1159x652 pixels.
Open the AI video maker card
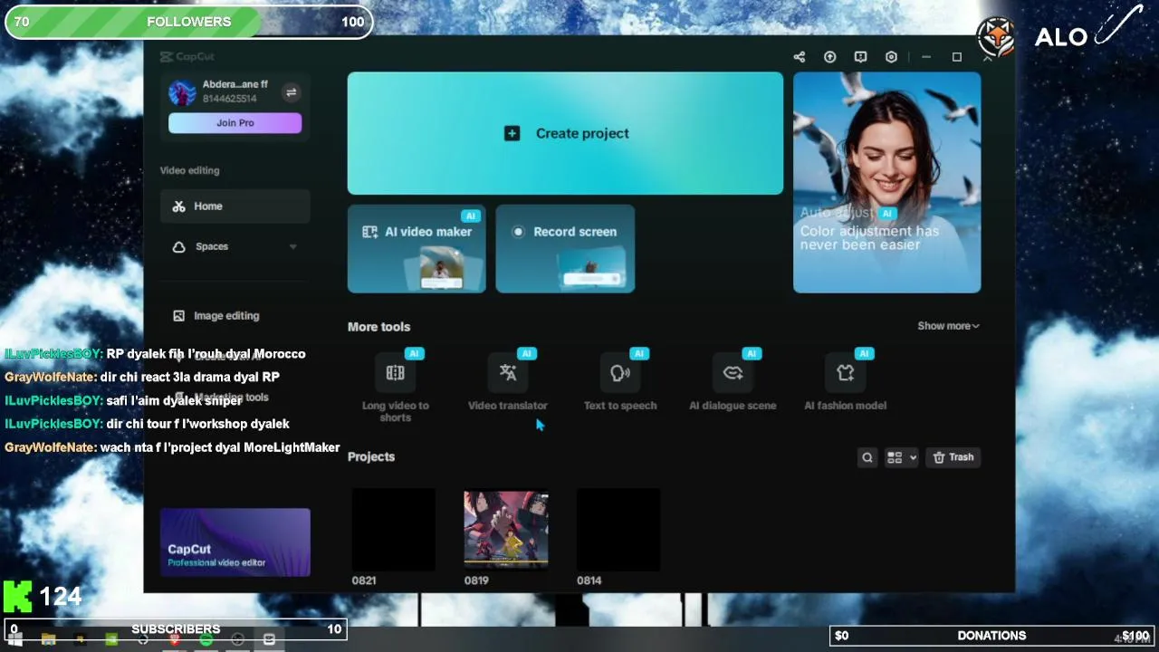pyautogui.click(x=417, y=249)
